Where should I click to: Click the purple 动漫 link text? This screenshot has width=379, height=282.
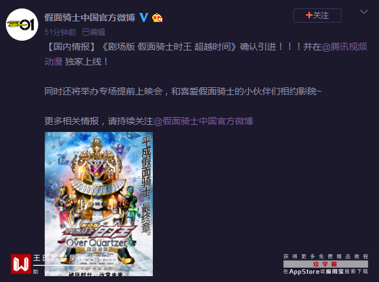(x=53, y=61)
